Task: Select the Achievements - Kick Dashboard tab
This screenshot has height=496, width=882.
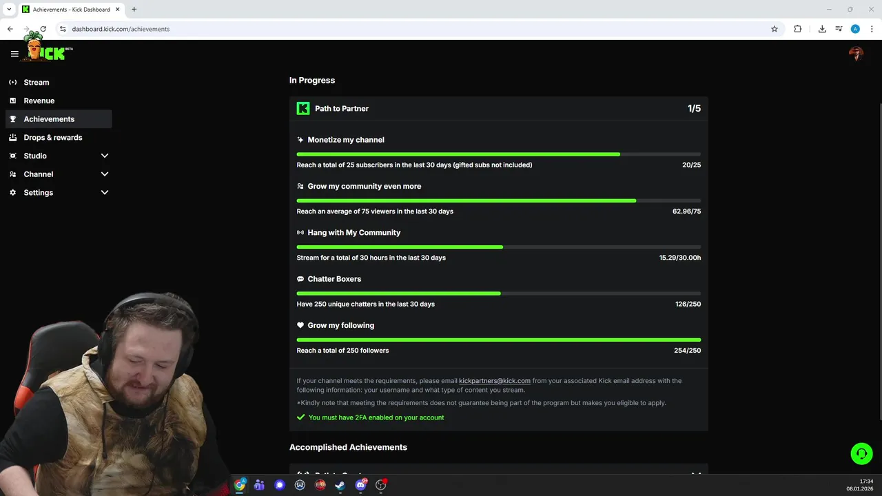Action: pos(71,10)
